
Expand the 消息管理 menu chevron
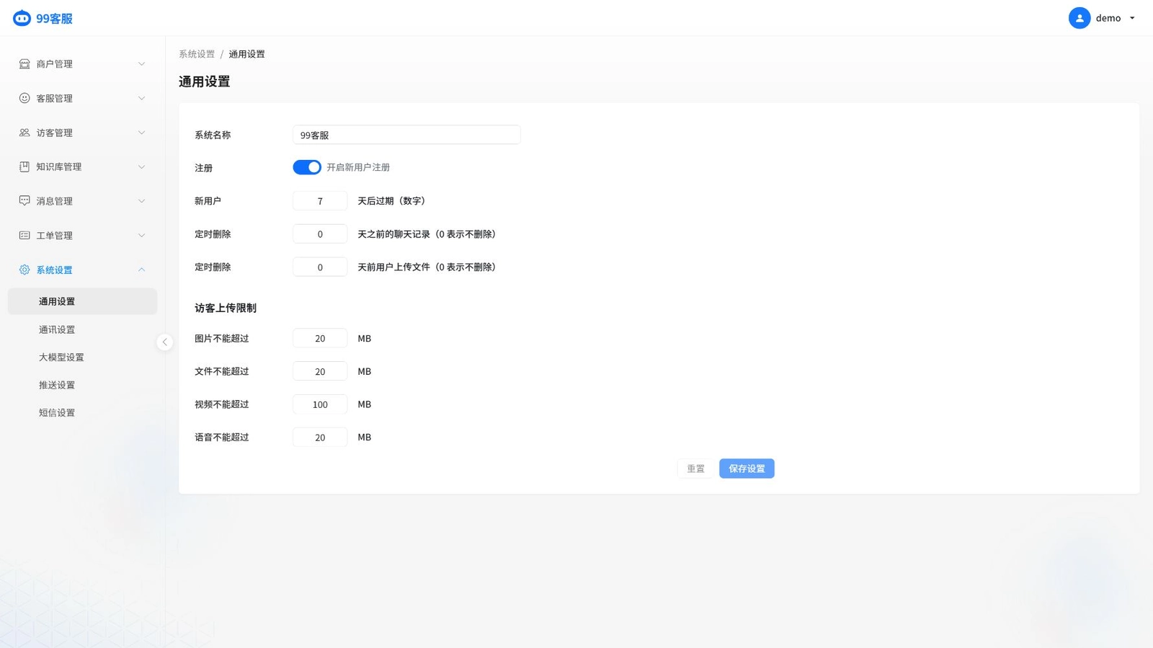pos(141,201)
